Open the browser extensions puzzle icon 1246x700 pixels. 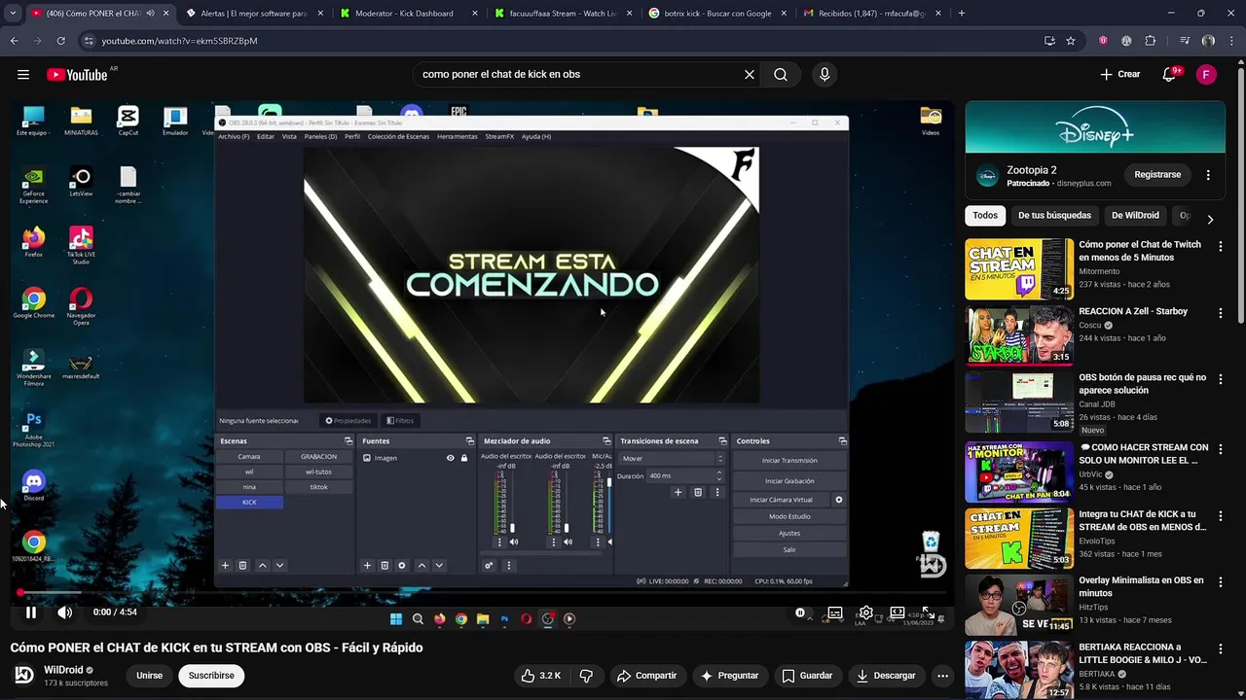click(1151, 41)
